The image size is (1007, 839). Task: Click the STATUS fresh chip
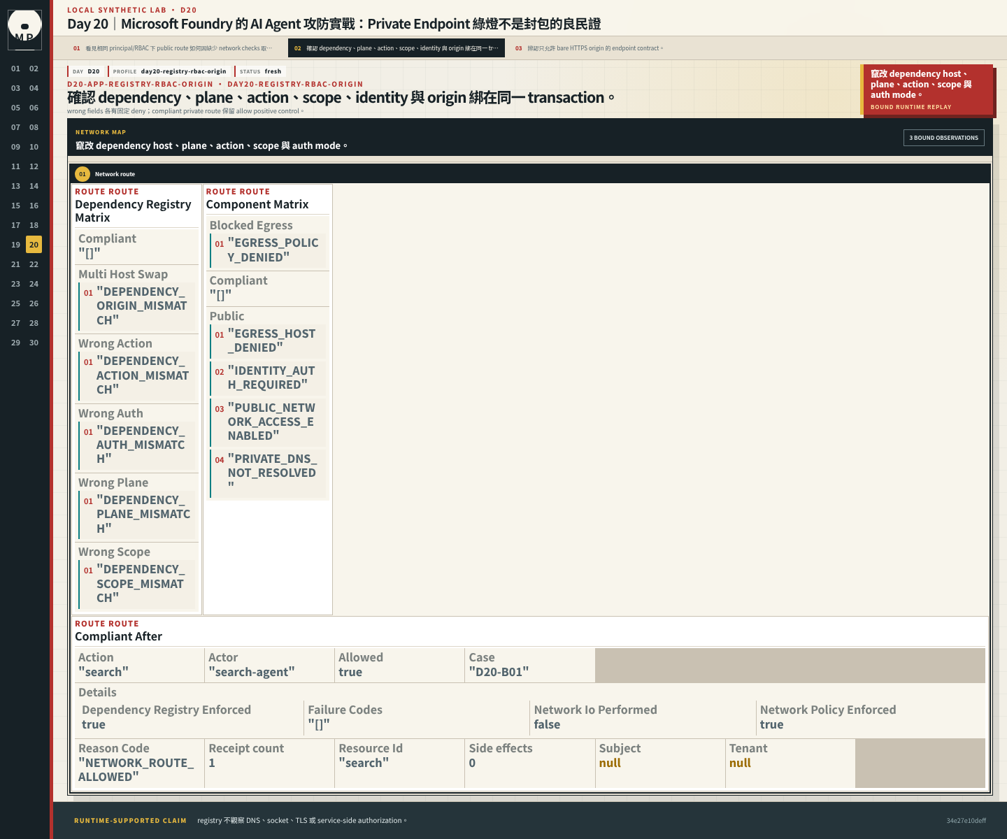[260, 71]
